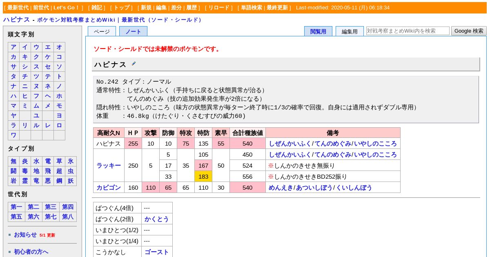This screenshot has width=490, height=257.
Task: Open ラッキー link in the stats table
Action: click(x=109, y=166)
